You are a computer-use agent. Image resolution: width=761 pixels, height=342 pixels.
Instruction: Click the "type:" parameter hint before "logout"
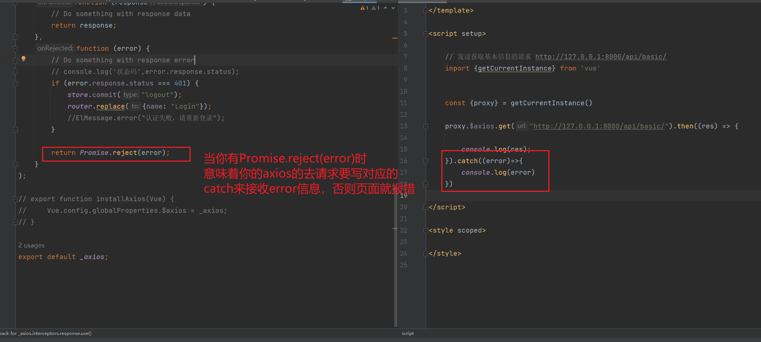click(131, 94)
